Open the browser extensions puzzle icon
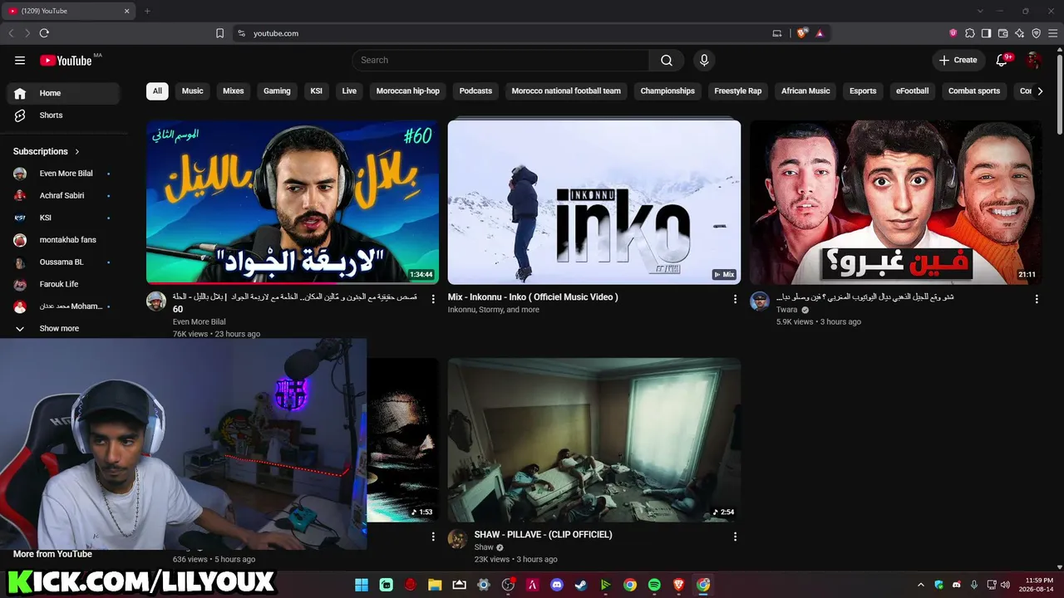 (970, 33)
